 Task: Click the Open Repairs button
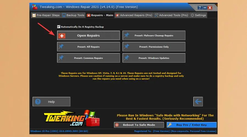[x=88, y=35]
